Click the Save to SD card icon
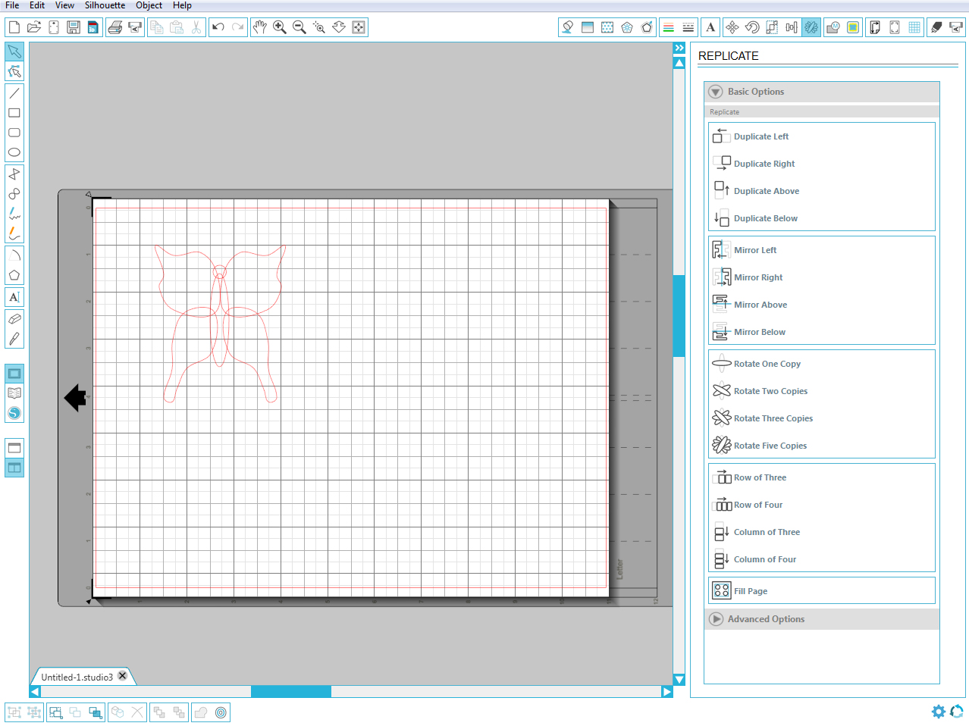The width and height of the screenshot is (969, 726). (93, 27)
